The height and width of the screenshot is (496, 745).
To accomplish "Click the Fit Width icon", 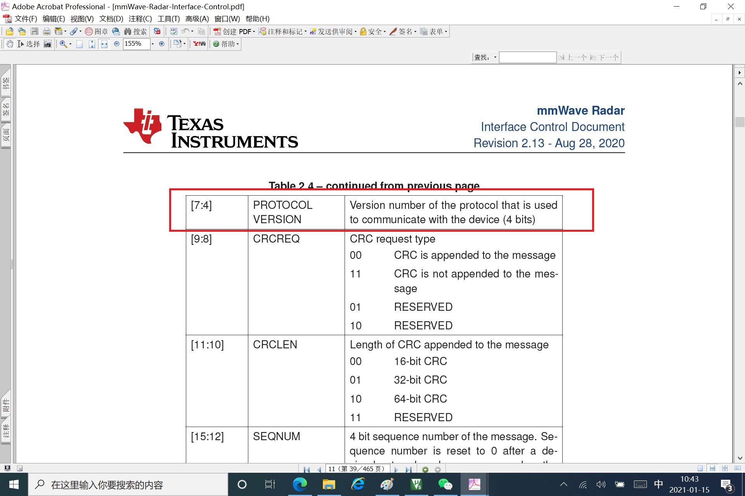I will click(x=104, y=44).
